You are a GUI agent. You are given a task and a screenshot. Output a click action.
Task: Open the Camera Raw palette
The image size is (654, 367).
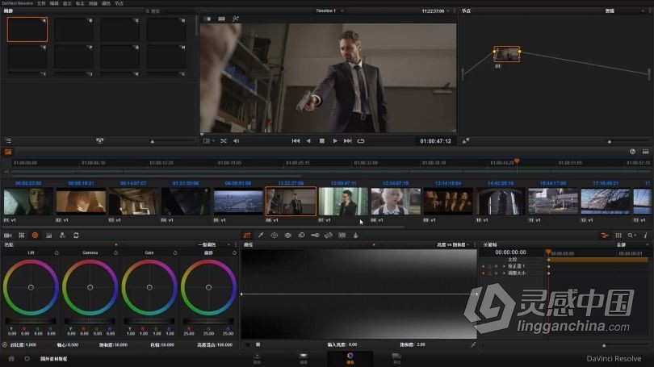[8, 236]
